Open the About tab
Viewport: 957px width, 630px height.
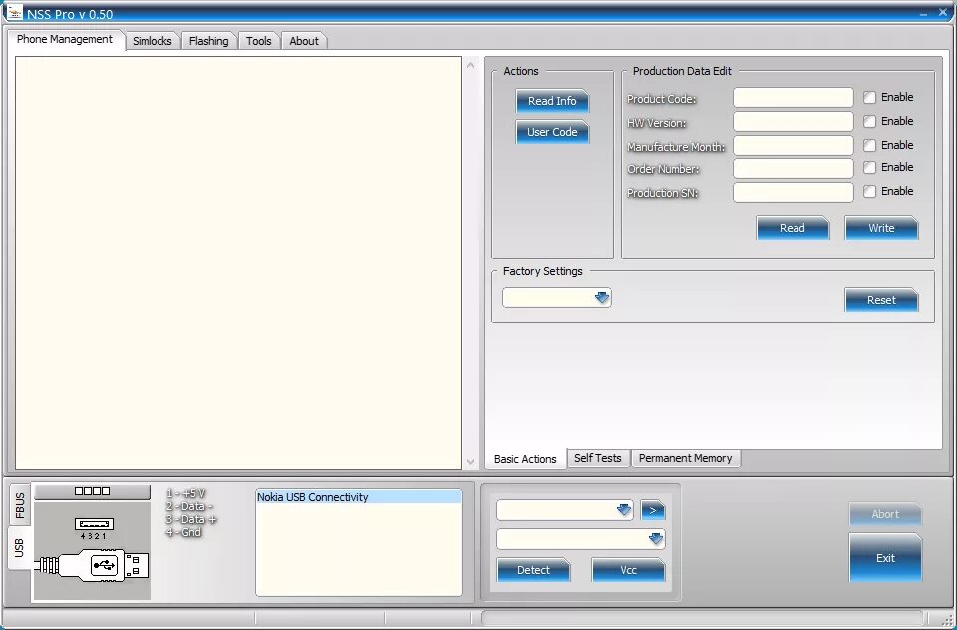(304, 41)
